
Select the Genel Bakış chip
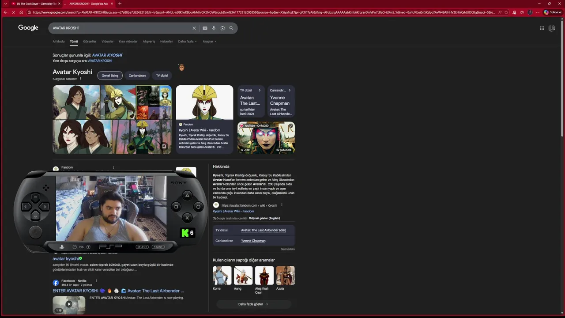(x=110, y=76)
